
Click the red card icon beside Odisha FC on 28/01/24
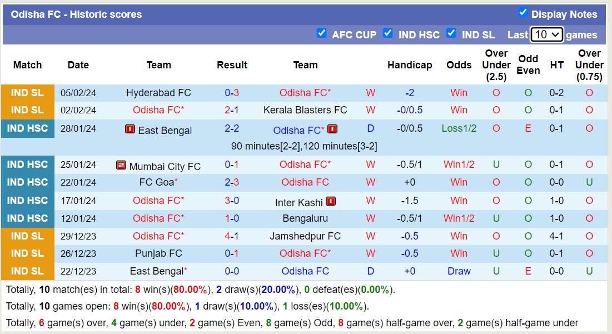click(332, 129)
